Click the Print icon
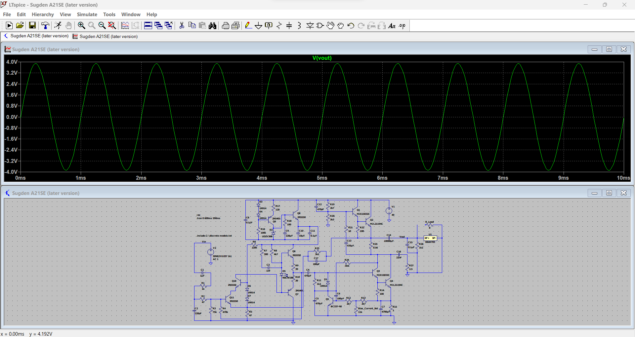 (x=226, y=25)
